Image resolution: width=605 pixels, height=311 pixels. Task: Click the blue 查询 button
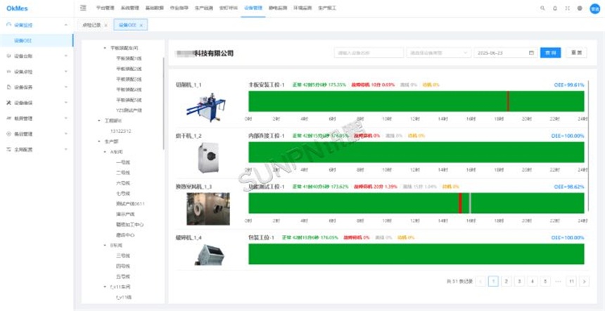[x=551, y=53]
